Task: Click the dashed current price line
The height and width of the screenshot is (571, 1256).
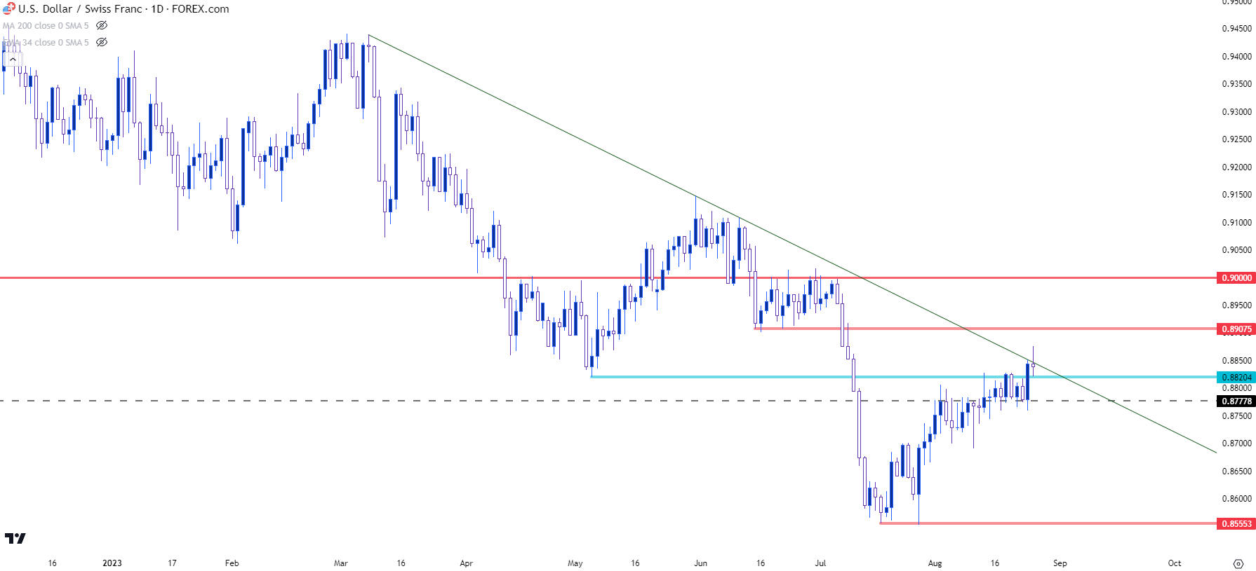Action: click(x=608, y=401)
